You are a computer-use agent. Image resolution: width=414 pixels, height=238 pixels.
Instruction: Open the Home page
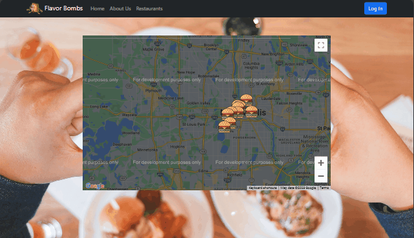(98, 8)
